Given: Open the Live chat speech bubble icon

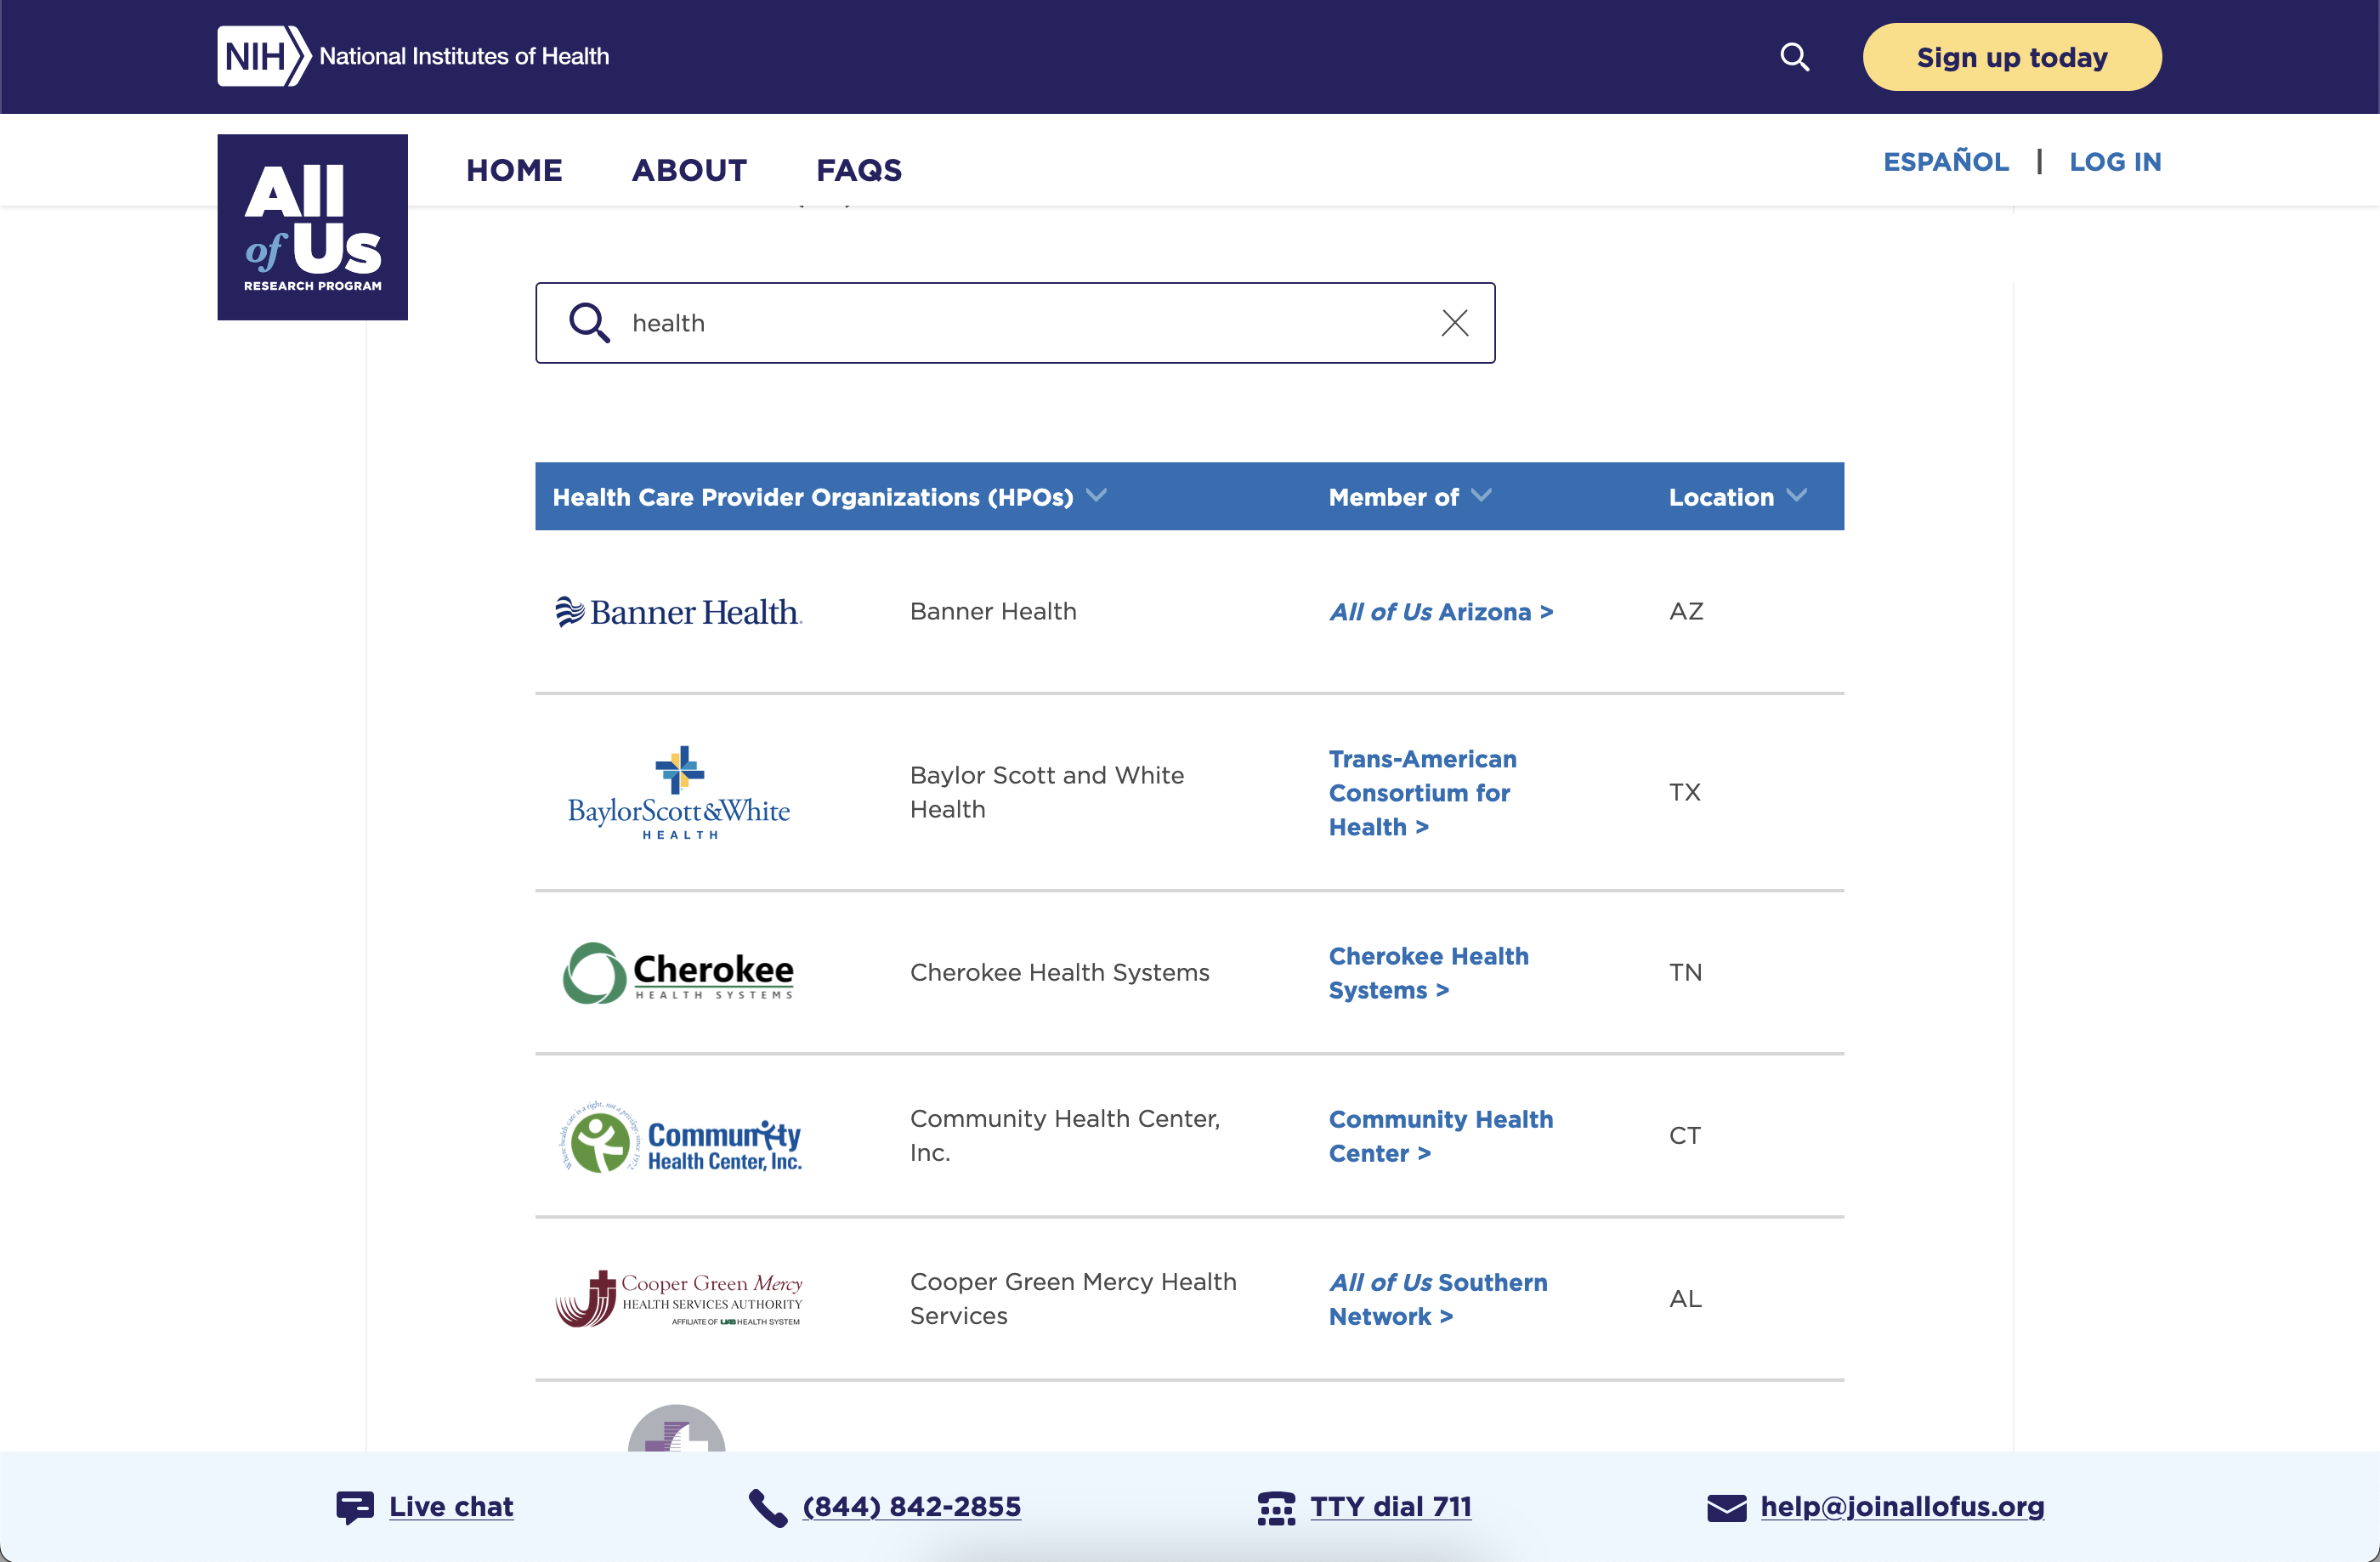Looking at the screenshot, I should 354,1506.
